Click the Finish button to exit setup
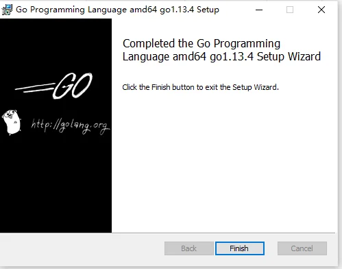 (x=240, y=248)
